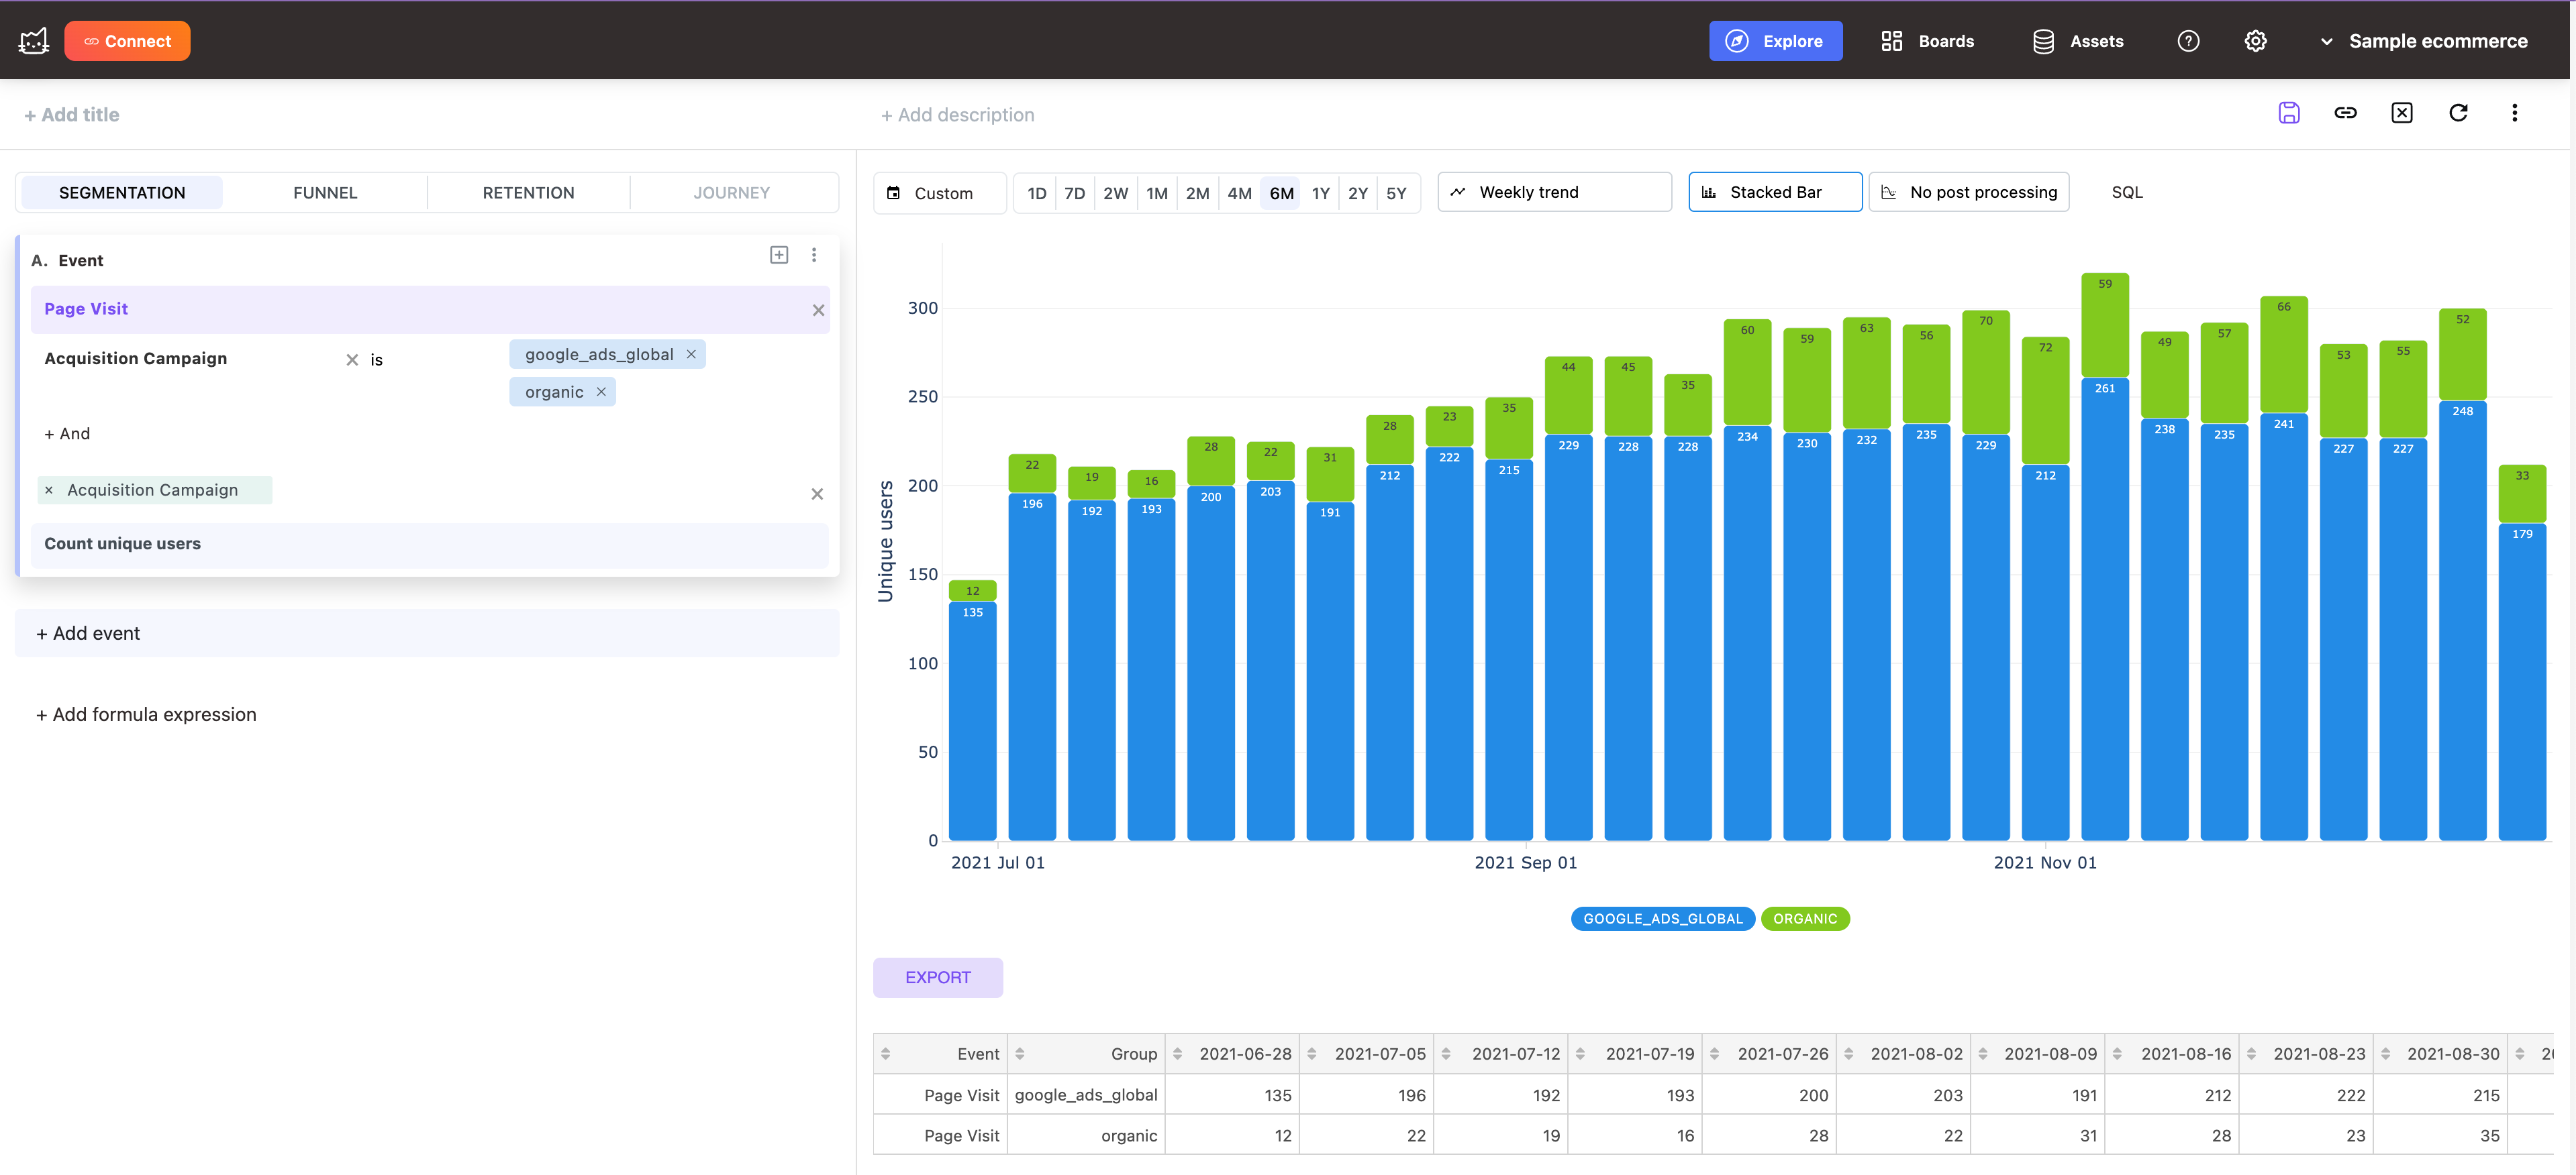
Task: Click the clear insight X-box icon
Action: [2401, 113]
